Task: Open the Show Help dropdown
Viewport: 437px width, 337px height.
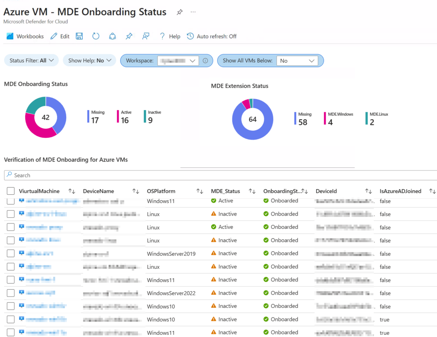Action: (x=89, y=61)
